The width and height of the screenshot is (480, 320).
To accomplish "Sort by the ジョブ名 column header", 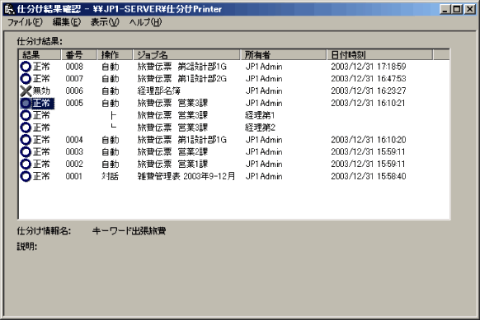I will [x=186, y=55].
